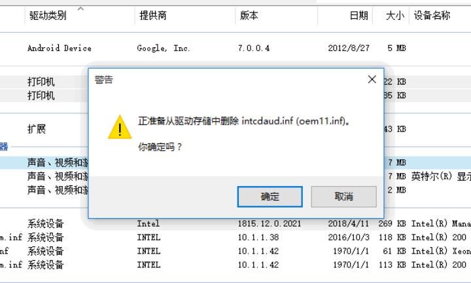
Task: Close the 警告 dialog with X
Action: tap(372, 79)
